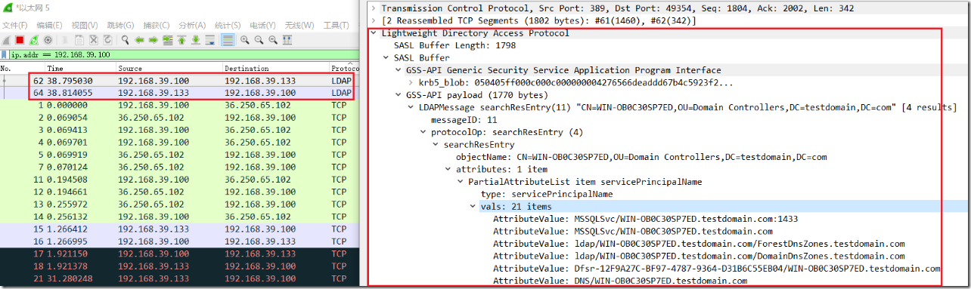Open the 电话(Y) menu
Viewport: 971px width, 289px height.
263,25
